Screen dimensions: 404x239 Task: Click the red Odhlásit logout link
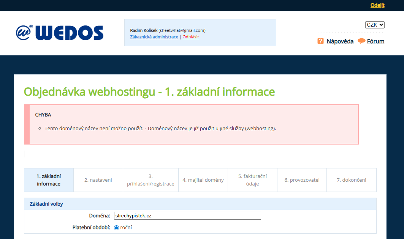click(x=190, y=37)
